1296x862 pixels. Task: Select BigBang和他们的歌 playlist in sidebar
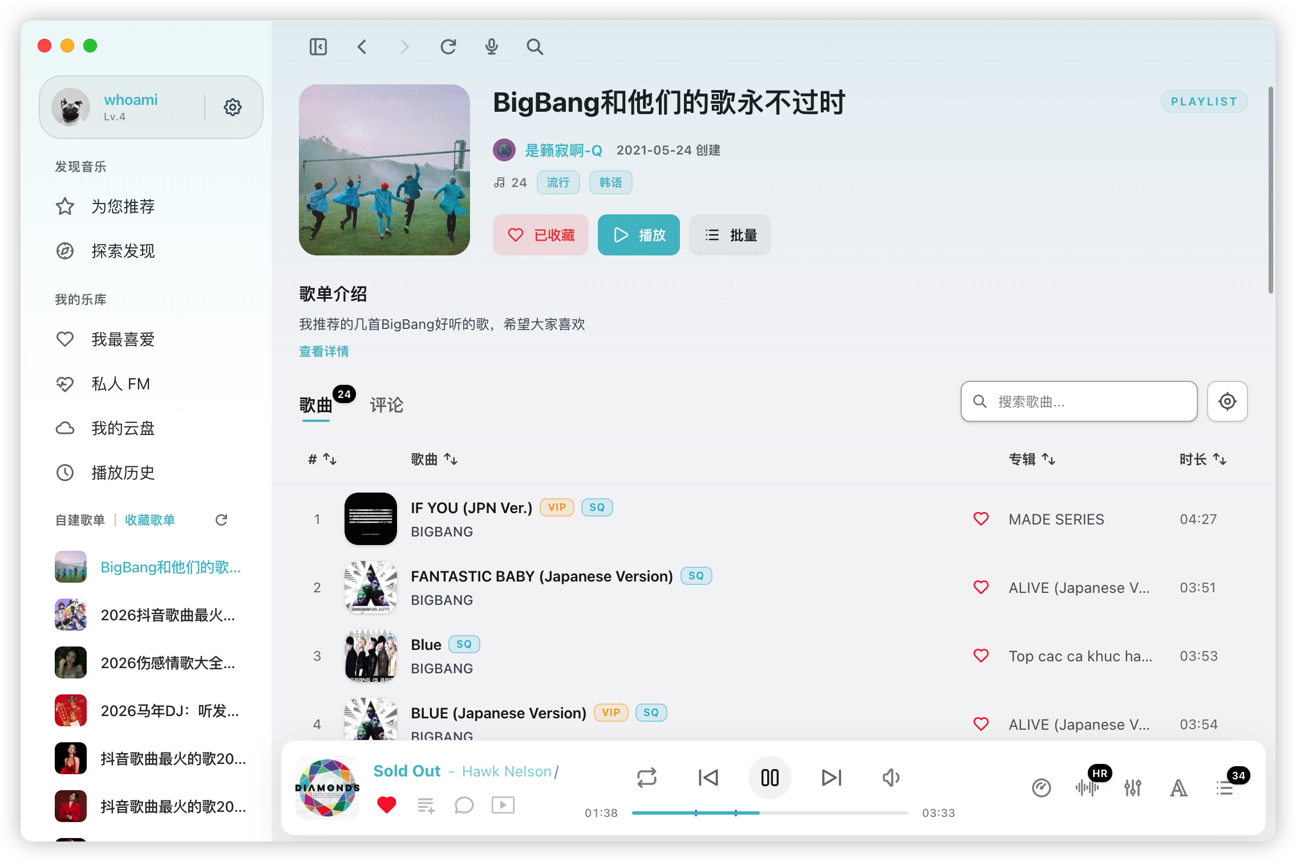[149, 567]
